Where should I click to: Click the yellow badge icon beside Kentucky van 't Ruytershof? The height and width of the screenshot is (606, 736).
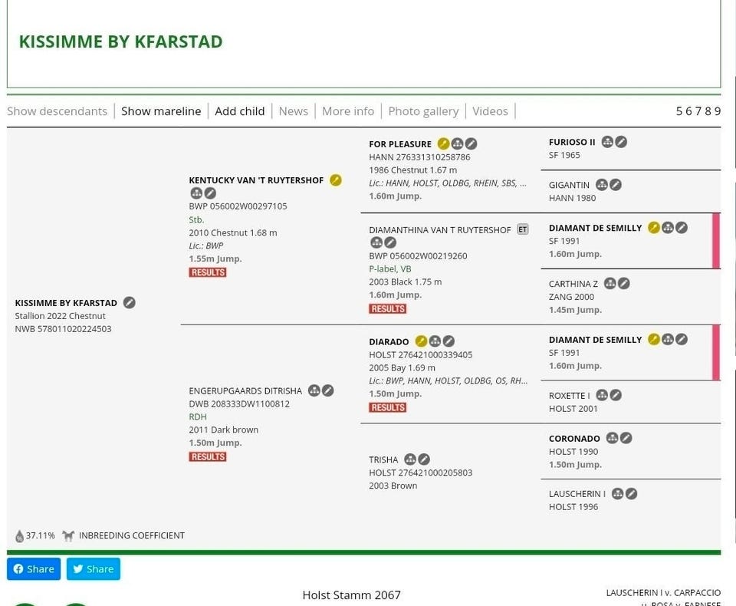[336, 180]
